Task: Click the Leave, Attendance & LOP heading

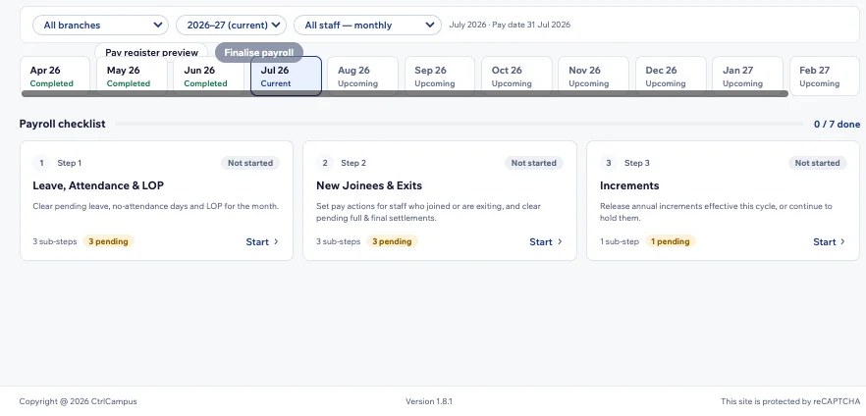Action: pyautogui.click(x=98, y=185)
